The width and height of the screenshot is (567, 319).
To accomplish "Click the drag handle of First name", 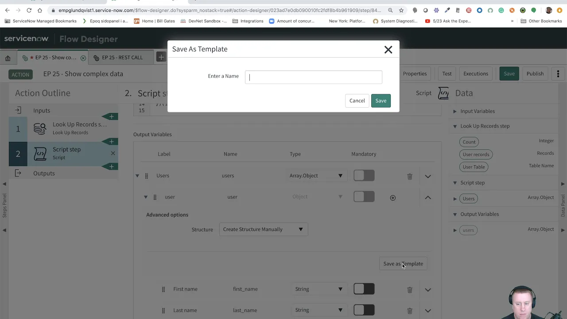I will click(x=163, y=289).
